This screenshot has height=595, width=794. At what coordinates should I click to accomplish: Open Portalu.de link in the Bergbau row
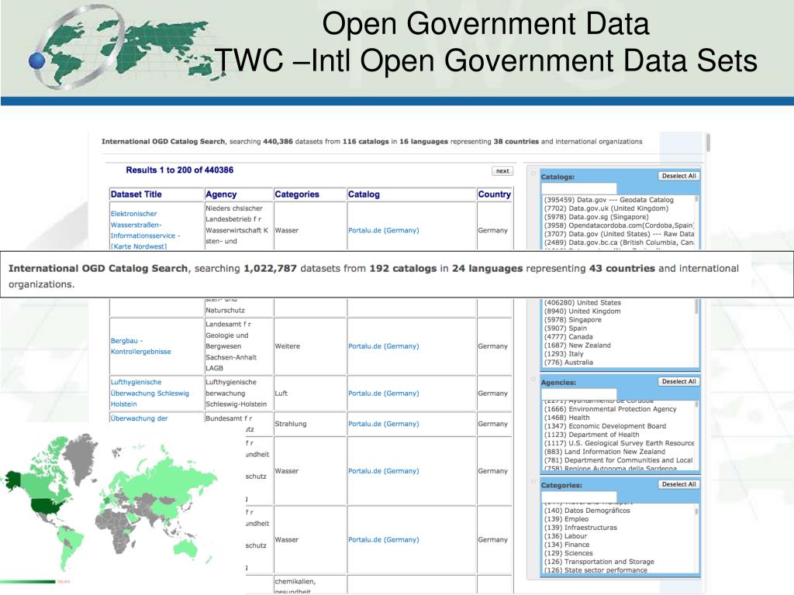(383, 346)
